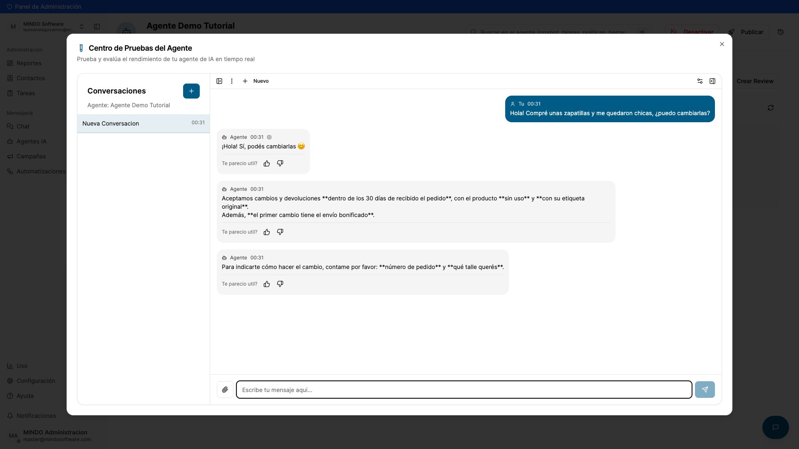Collapse the conversations sidebar panel icon
Screen dimensions: 799x449
point(219,81)
